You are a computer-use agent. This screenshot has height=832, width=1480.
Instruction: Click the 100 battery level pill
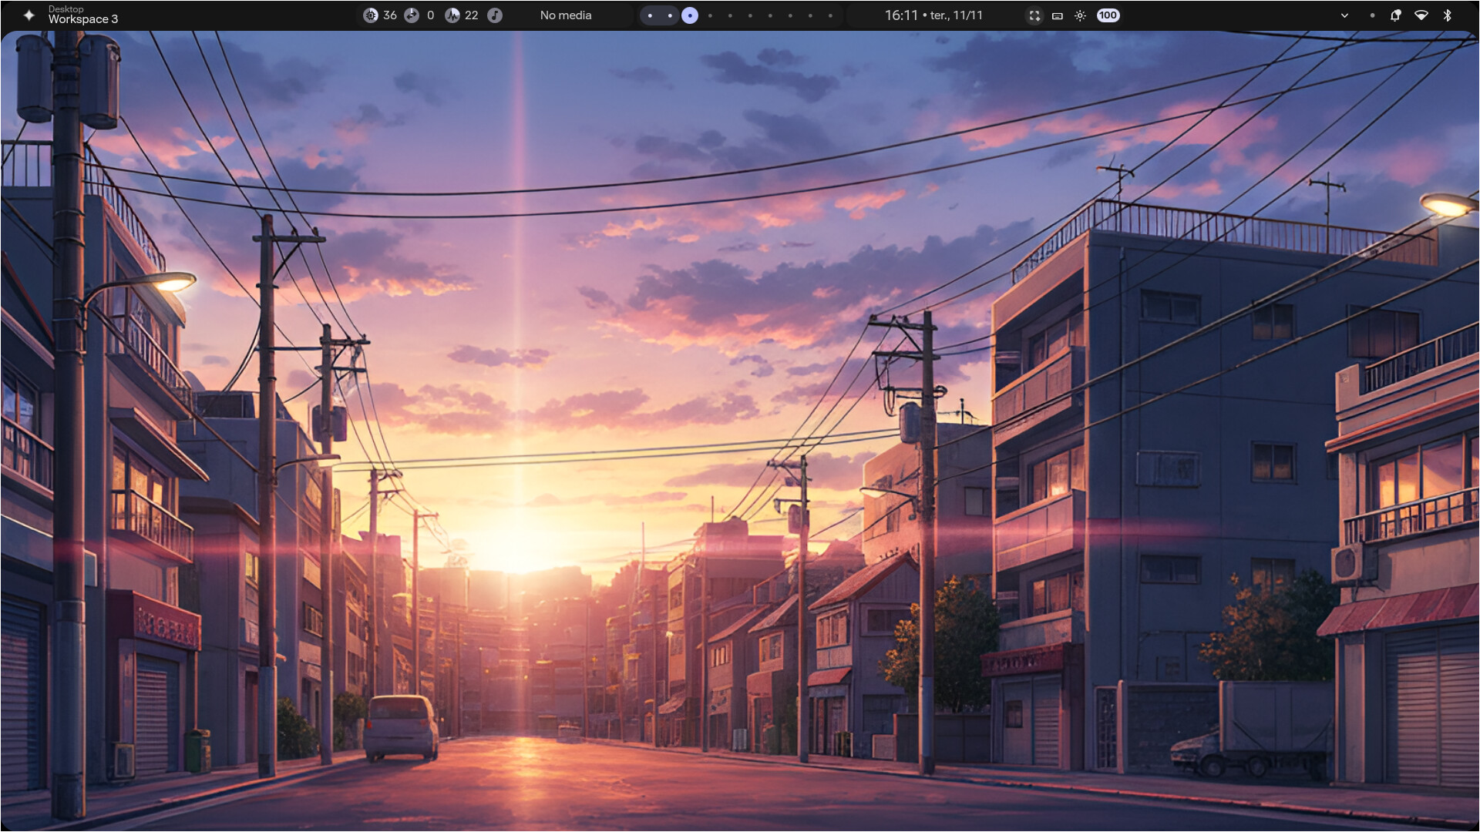click(x=1108, y=15)
